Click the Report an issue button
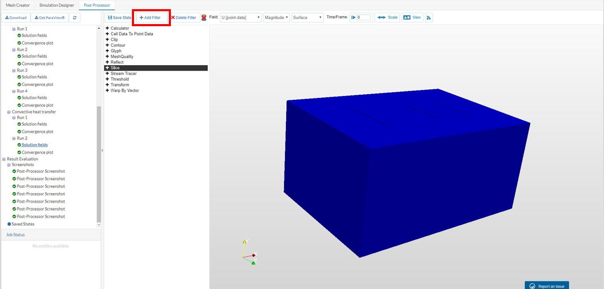 click(547, 285)
